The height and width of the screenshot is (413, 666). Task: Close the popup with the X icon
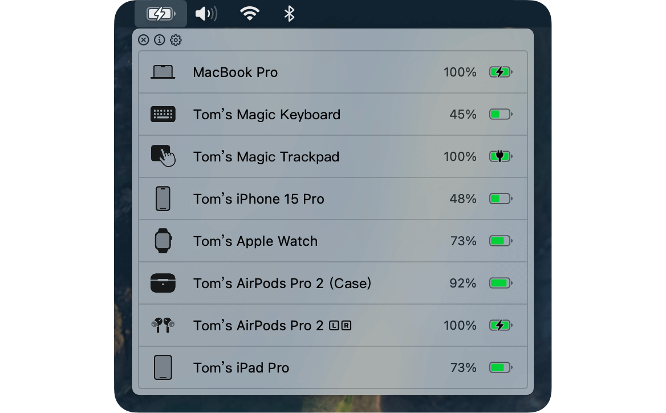(144, 40)
